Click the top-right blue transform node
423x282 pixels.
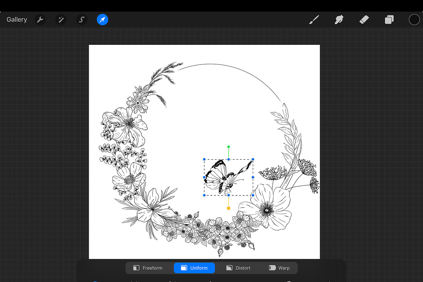[x=253, y=159]
